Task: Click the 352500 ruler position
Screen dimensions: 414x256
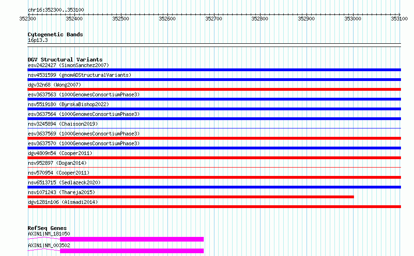Action: tap(120, 19)
